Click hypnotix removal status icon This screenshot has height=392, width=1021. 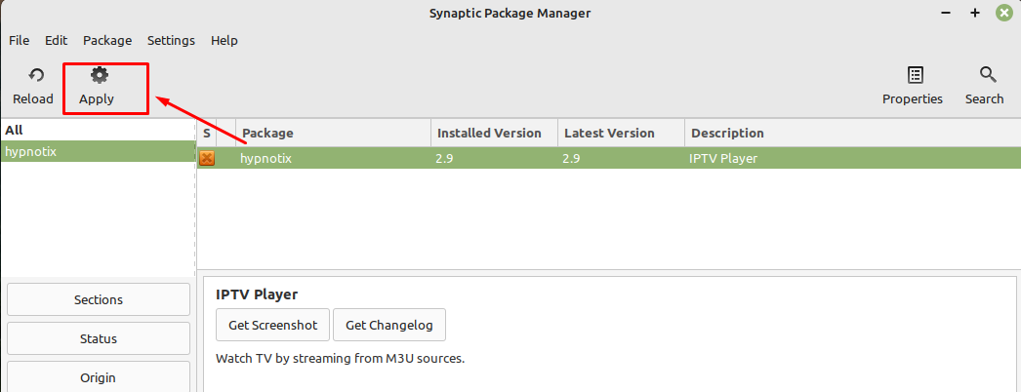tap(207, 158)
